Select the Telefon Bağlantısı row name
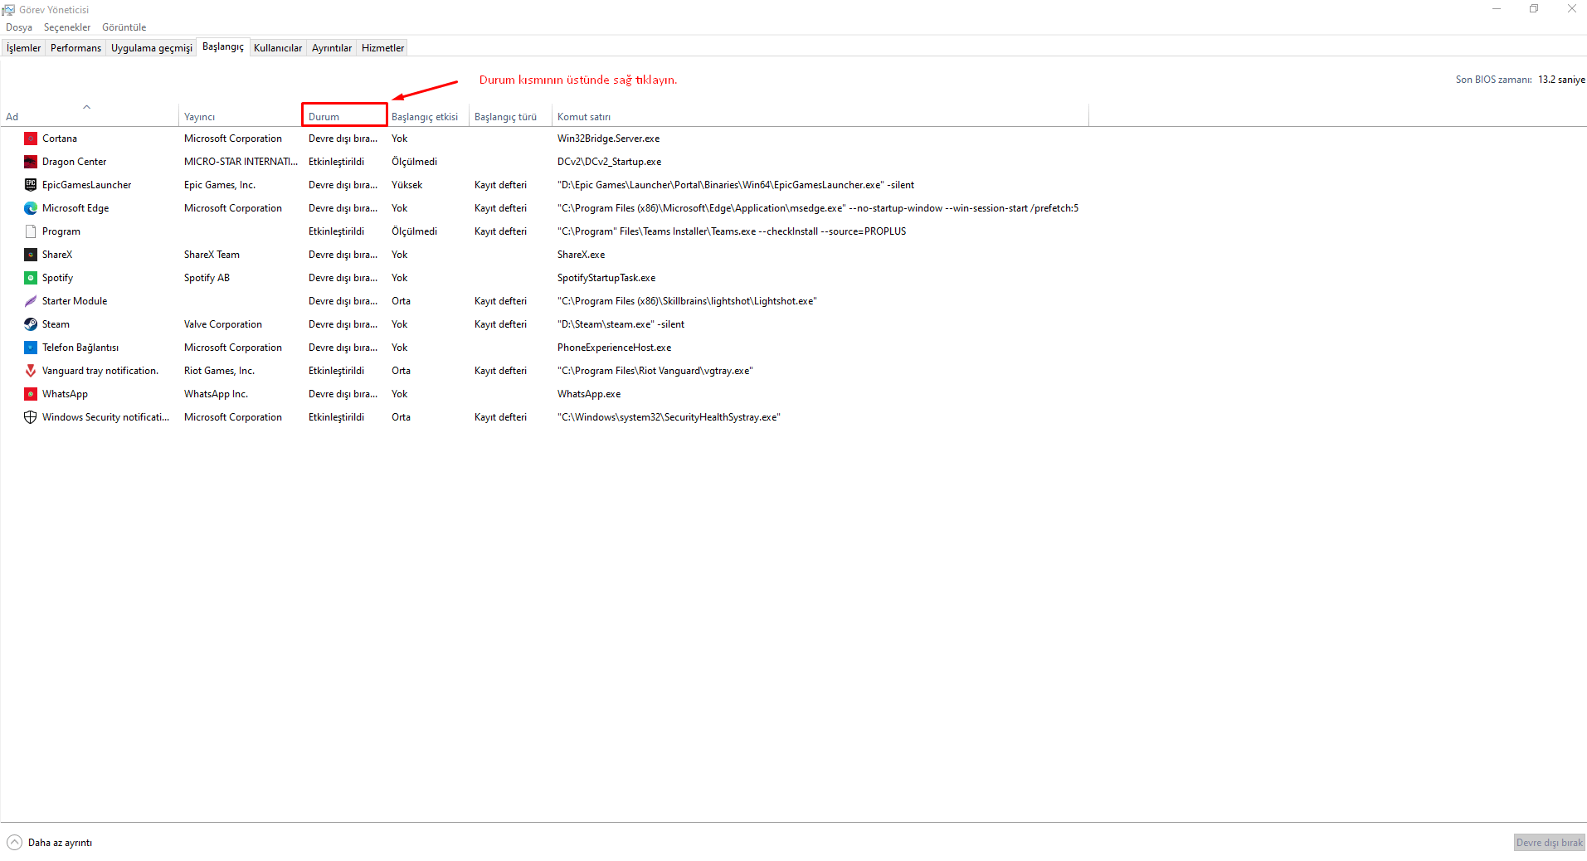This screenshot has height=861, width=1587. point(80,348)
